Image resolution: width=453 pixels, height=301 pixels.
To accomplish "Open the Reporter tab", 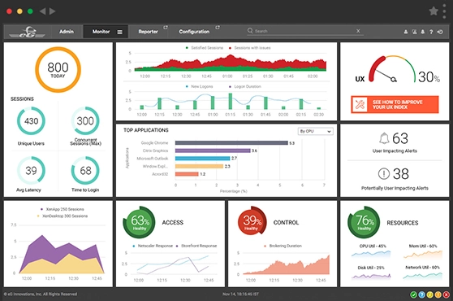I will (149, 32).
